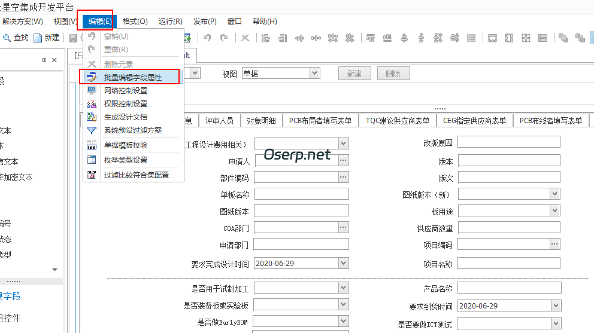This screenshot has height=333, width=594.
Task: Click the 供应商数量 input field
Action: [x=509, y=227]
